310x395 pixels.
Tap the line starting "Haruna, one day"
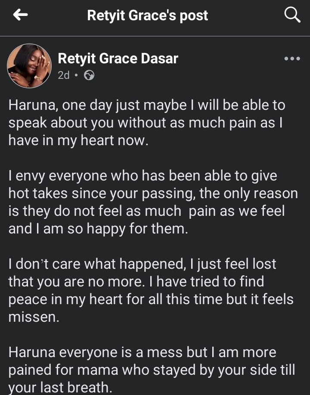pos(147,105)
